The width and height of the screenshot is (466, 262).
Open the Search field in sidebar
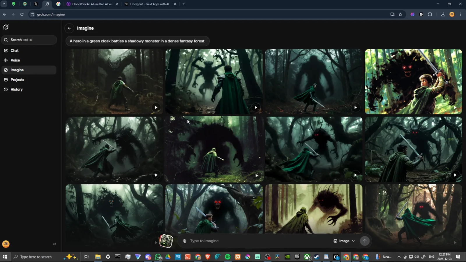pyautogui.click(x=29, y=40)
